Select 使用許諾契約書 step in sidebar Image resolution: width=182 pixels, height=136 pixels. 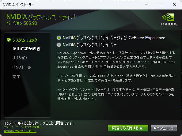pyautogui.click(x=26, y=49)
